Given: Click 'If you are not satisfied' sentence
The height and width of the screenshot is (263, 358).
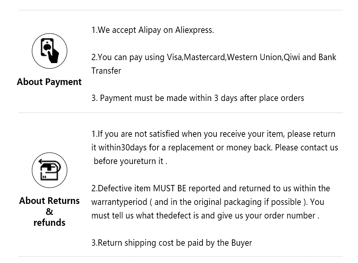Looking at the screenshot, I should point(213,134).
